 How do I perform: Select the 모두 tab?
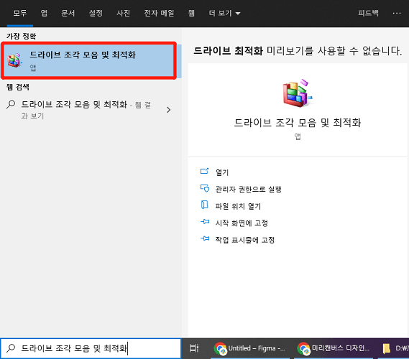click(20, 13)
